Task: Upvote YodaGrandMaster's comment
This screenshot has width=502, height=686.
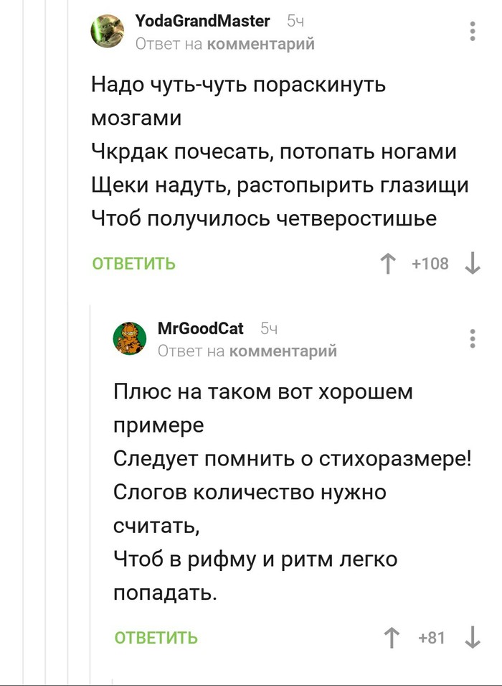Action: [x=388, y=264]
